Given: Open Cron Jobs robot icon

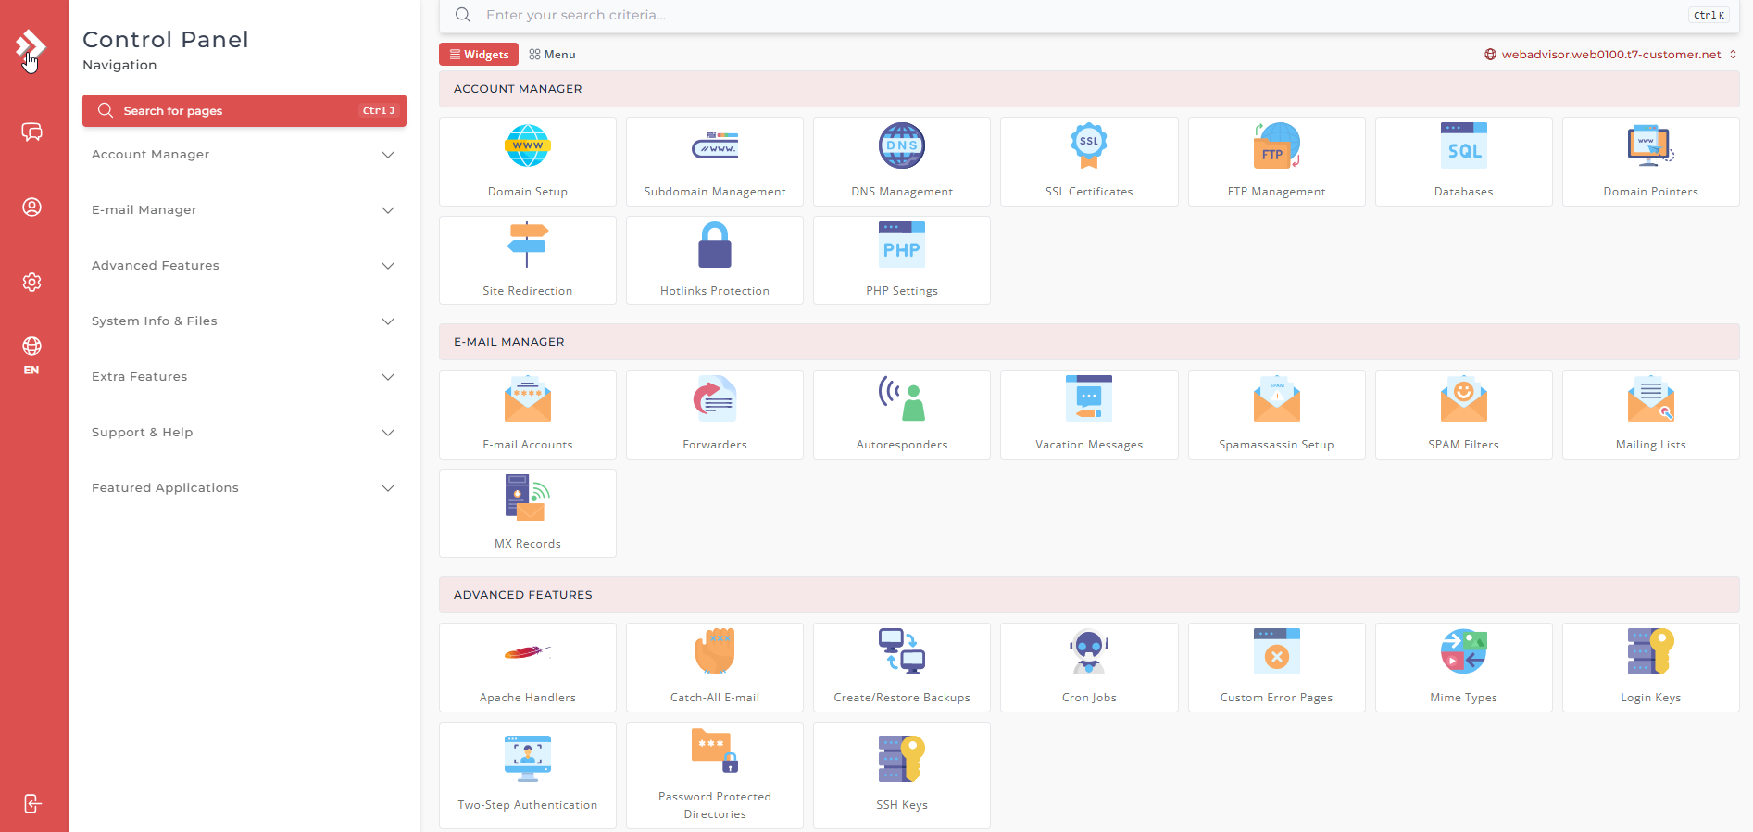Looking at the screenshot, I should (1088, 652).
